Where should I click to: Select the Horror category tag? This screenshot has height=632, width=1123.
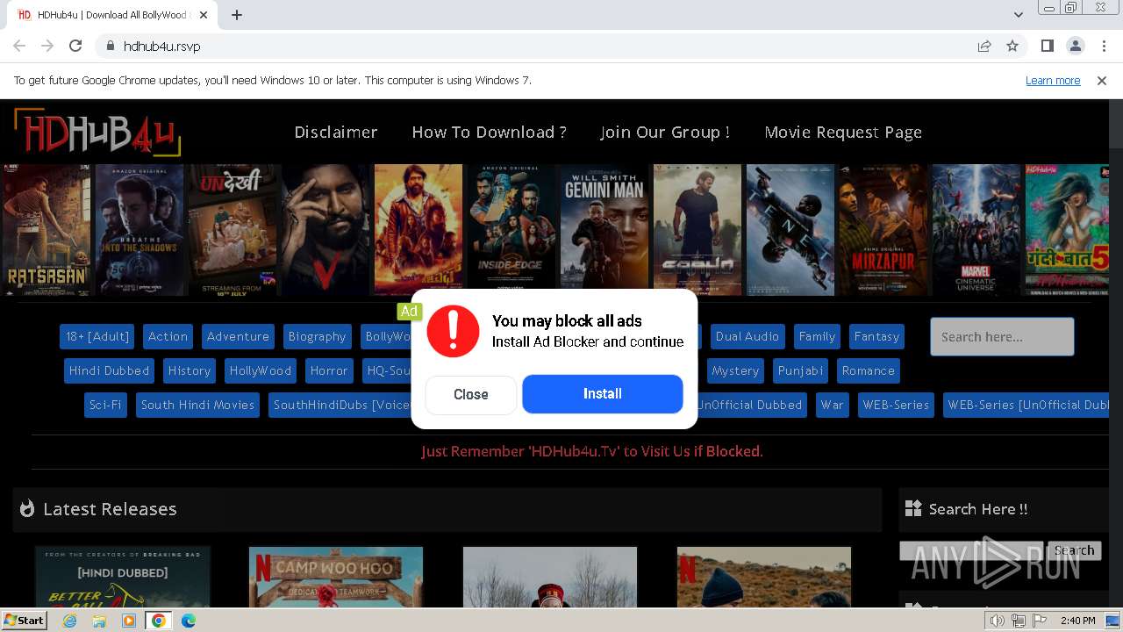click(x=329, y=370)
